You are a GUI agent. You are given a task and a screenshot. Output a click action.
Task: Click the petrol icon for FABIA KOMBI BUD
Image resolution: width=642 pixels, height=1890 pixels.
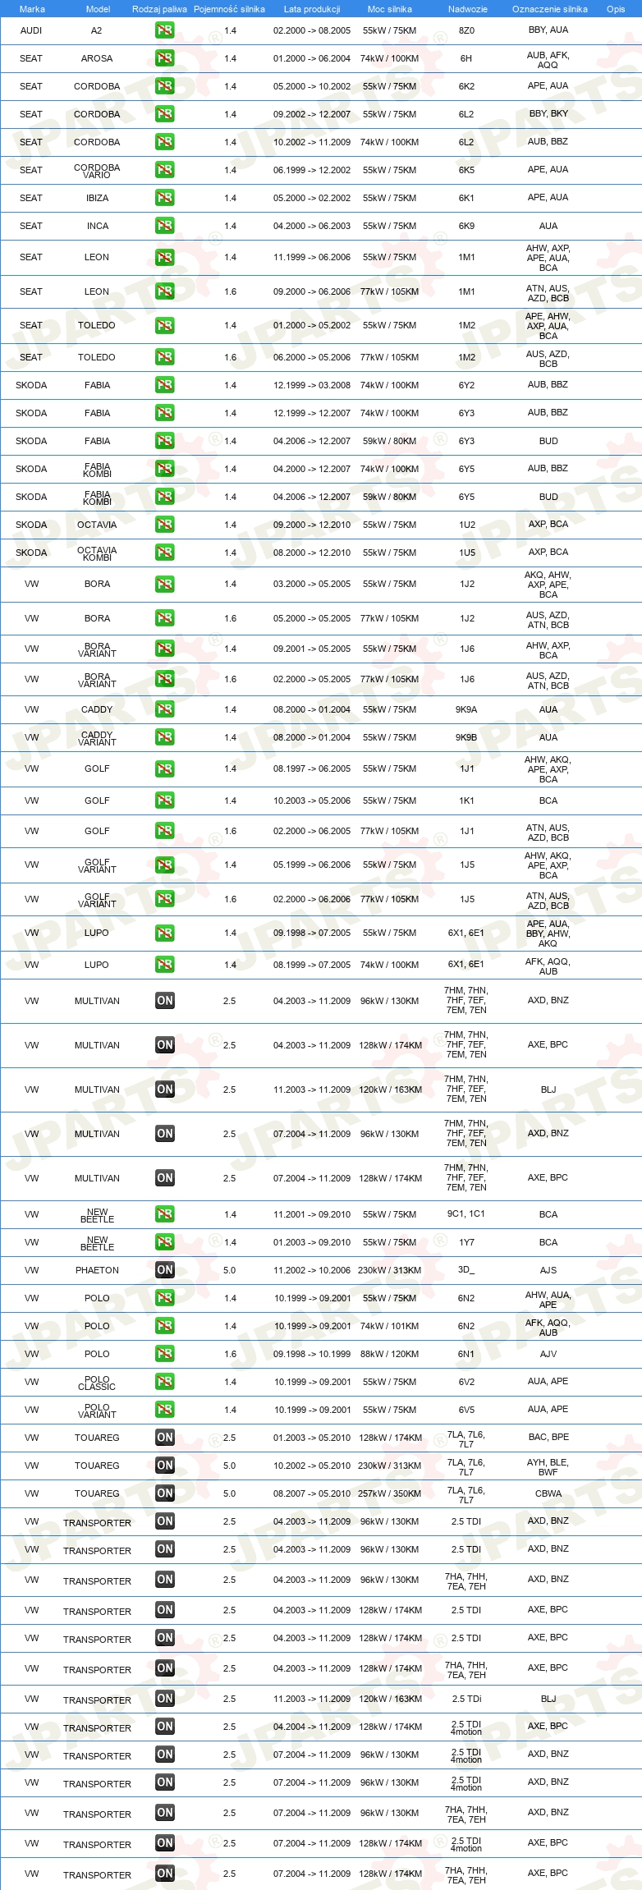pos(164,497)
